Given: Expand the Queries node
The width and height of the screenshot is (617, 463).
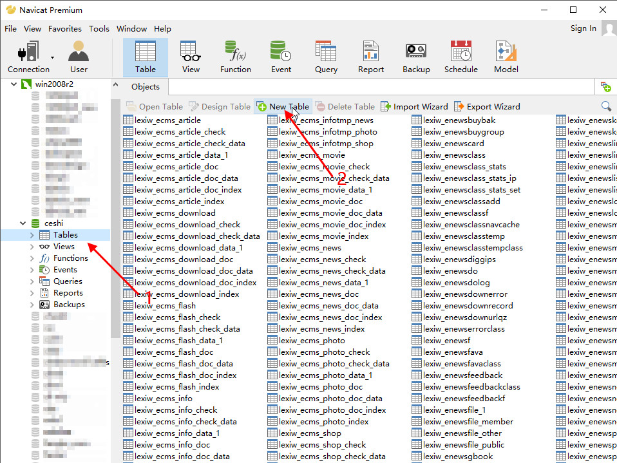Looking at the screenshot, I should click(32, 281).
